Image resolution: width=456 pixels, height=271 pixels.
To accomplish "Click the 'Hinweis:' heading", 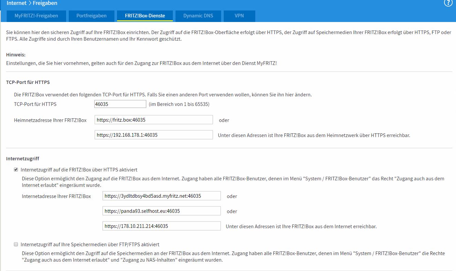I will pyautogui.click(x=16, y=55).
